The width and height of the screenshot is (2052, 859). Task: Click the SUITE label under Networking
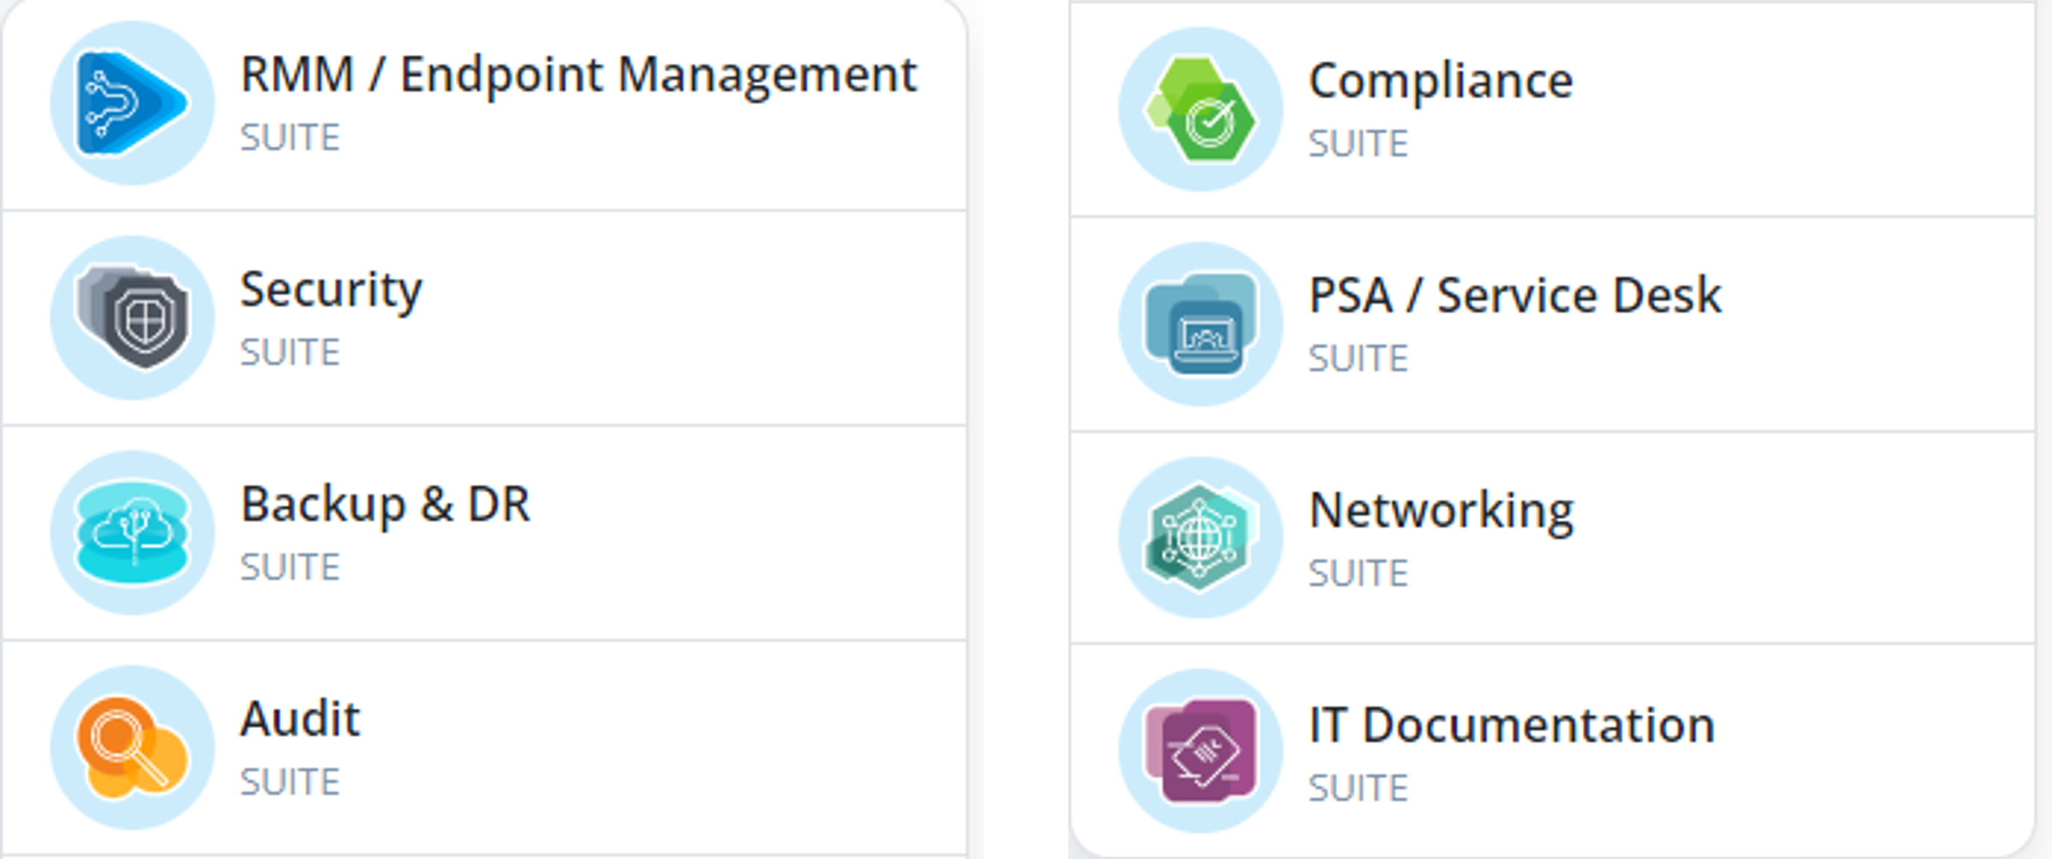[1358, 573]
